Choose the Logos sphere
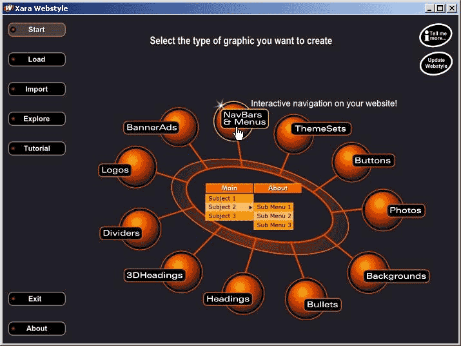Viewport: 461px width, 346px height. [x=136, y=167]
